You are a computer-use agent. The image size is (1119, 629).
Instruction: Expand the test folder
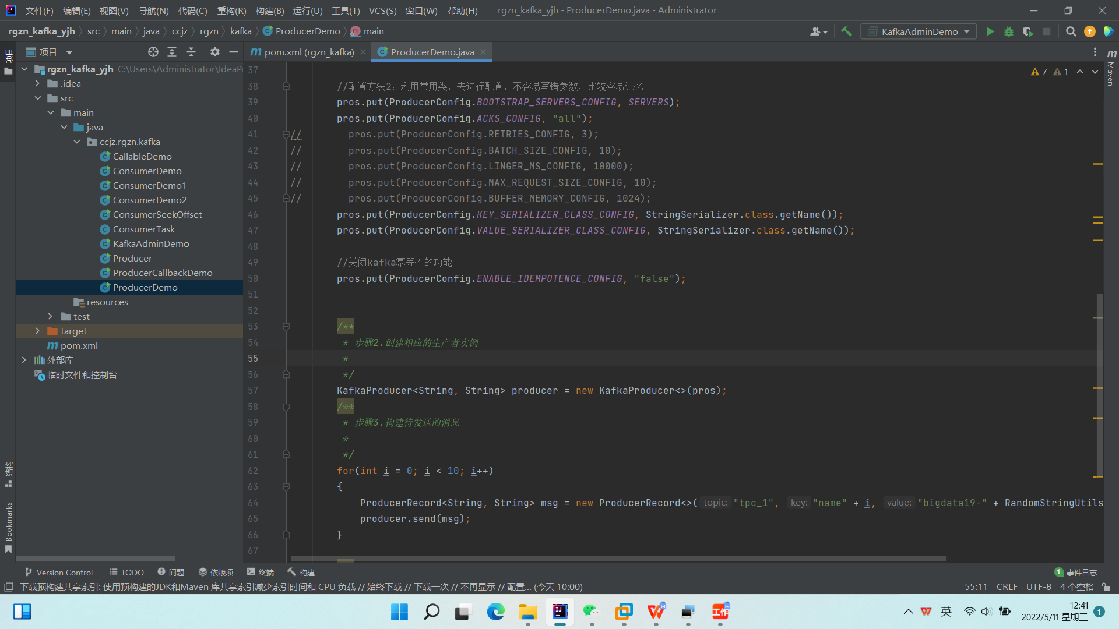(x=51, y=316)
